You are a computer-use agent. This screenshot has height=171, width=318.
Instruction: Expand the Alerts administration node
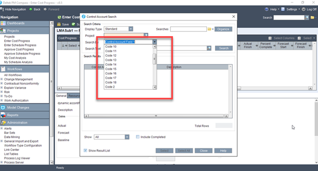(2, 129)
